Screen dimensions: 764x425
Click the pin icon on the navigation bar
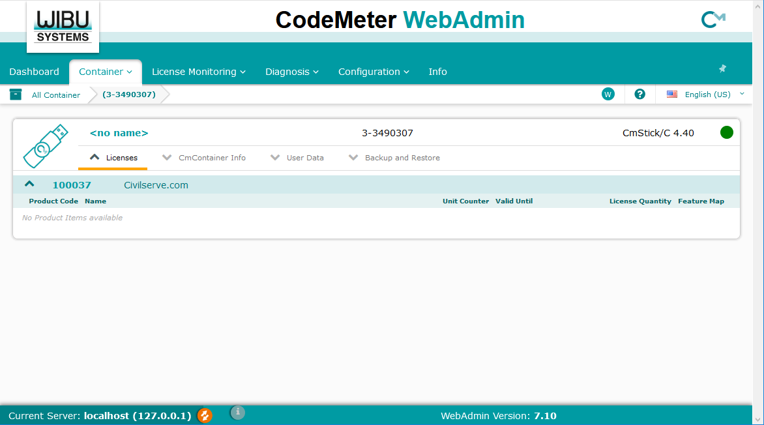pyautogui.click(x=722, y=68)
